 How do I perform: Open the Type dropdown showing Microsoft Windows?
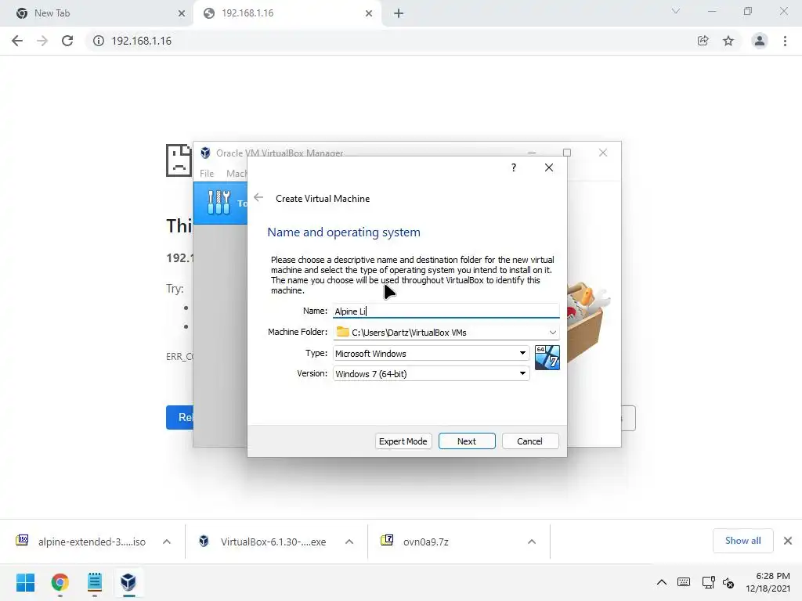[x=432, y=353]
